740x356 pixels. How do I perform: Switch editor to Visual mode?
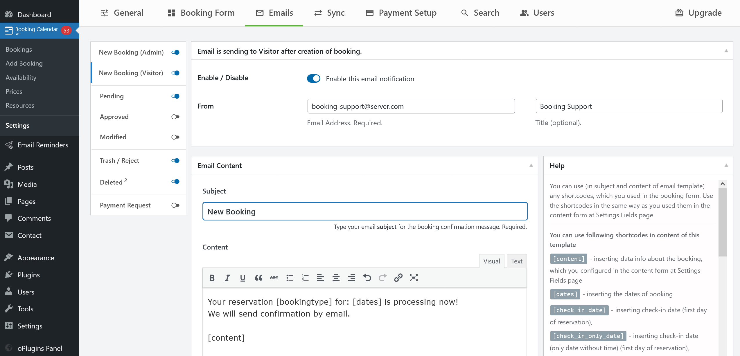[x=492, y=261]
